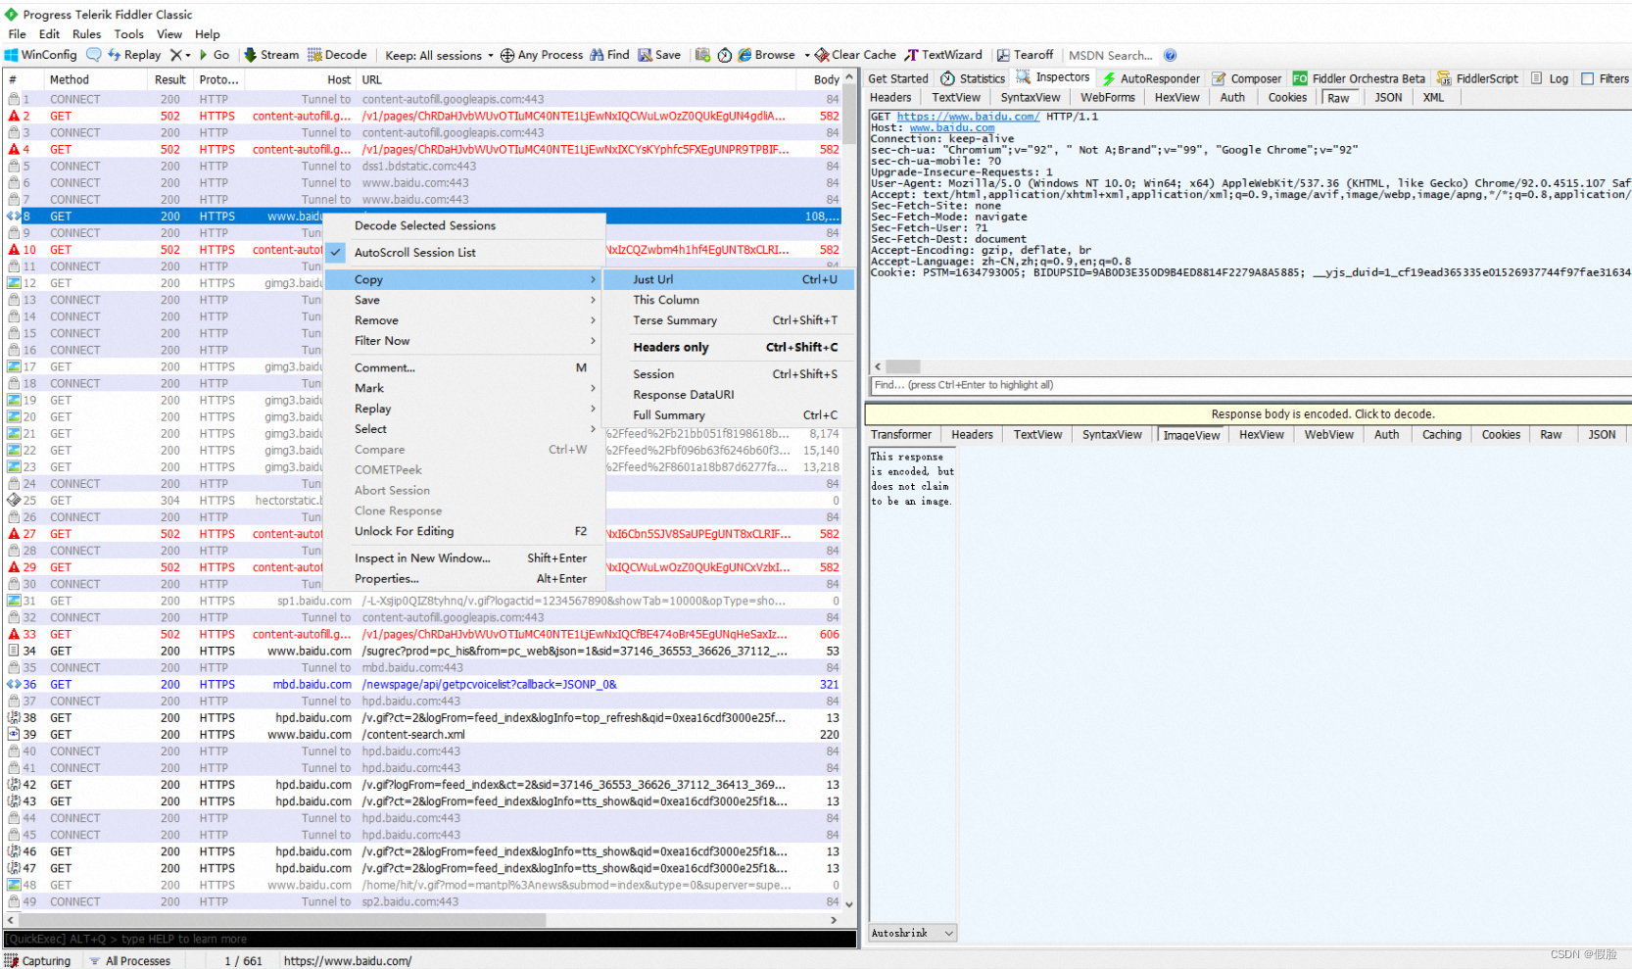Viewport: 1632px width, 969px height.
Task: Select request inspector JSON tab
Action: coord(1388,97)
